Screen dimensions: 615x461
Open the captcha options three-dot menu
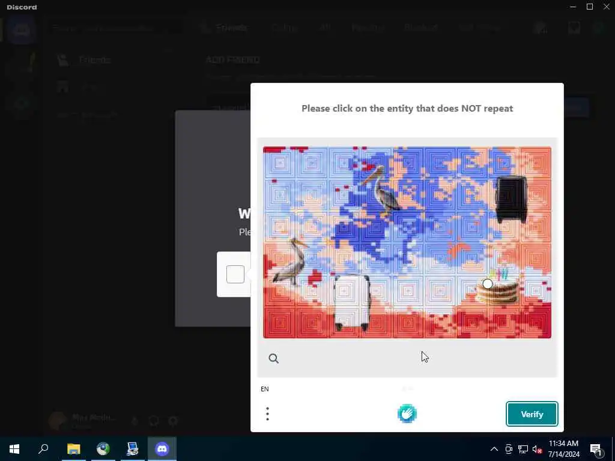[x=267, y=414]
